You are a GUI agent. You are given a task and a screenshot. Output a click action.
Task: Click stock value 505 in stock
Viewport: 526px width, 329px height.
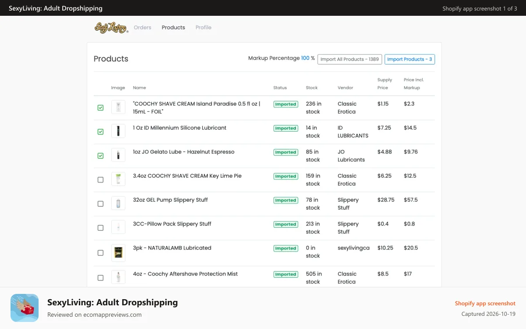[x=314, y=278]
